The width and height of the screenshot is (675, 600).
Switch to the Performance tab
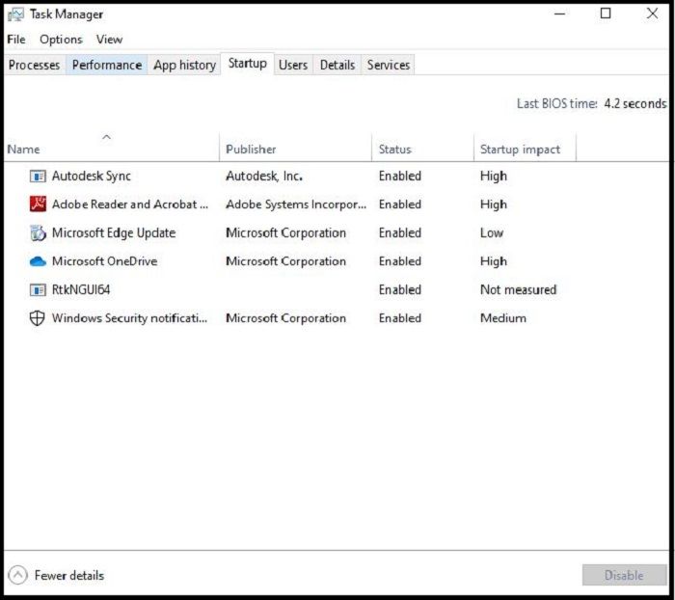coord(107,65)
